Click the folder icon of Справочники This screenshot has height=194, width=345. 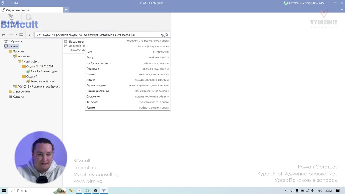[x=10, y=92]
